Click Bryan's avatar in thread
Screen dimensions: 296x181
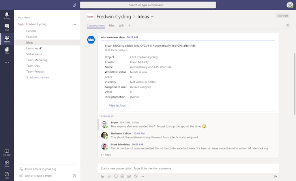[x=105, y=124]
